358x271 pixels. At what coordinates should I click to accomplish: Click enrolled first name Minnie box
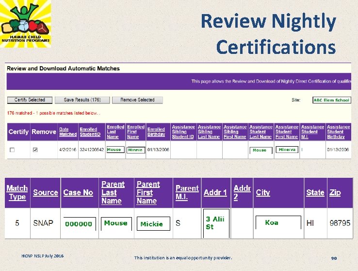click(x=136, y=150)
